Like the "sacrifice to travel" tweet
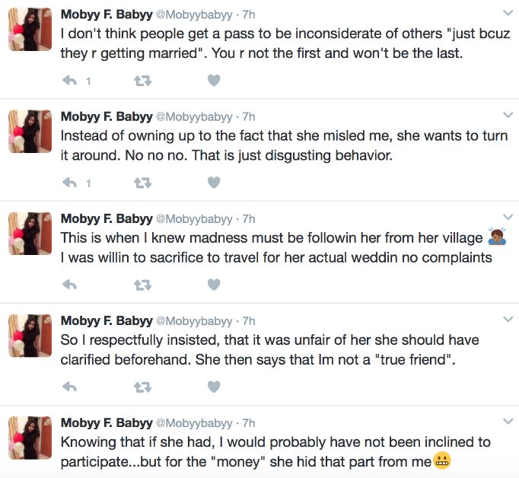519x478 pixels. pyautogui.click(x=214, y=284)
